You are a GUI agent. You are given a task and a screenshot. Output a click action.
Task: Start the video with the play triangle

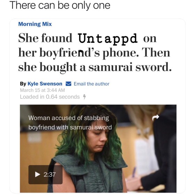coord(38,174)
